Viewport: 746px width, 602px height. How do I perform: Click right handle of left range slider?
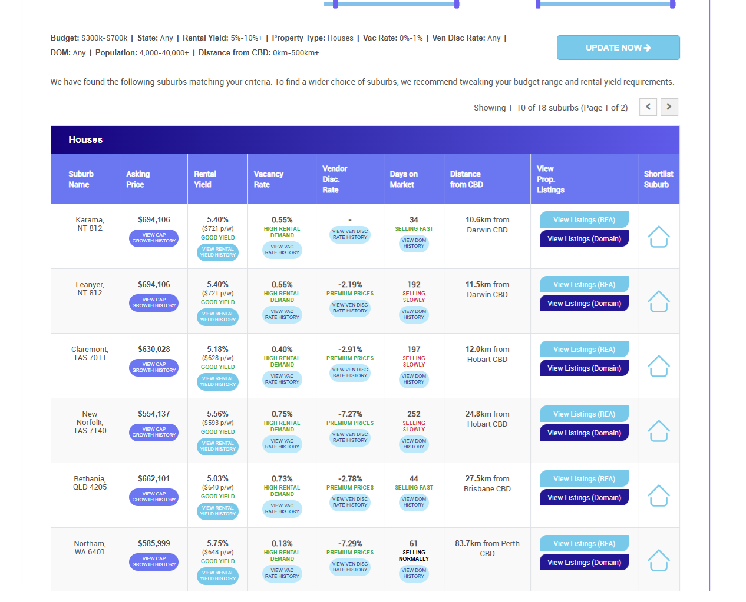pyautogui.click(x=457, y=4)
